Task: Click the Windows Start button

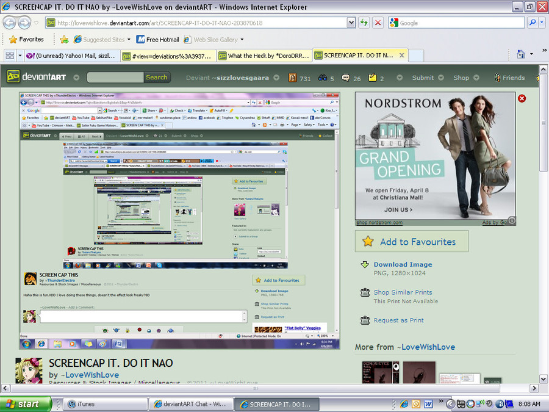Action: [x=26, y=404]
